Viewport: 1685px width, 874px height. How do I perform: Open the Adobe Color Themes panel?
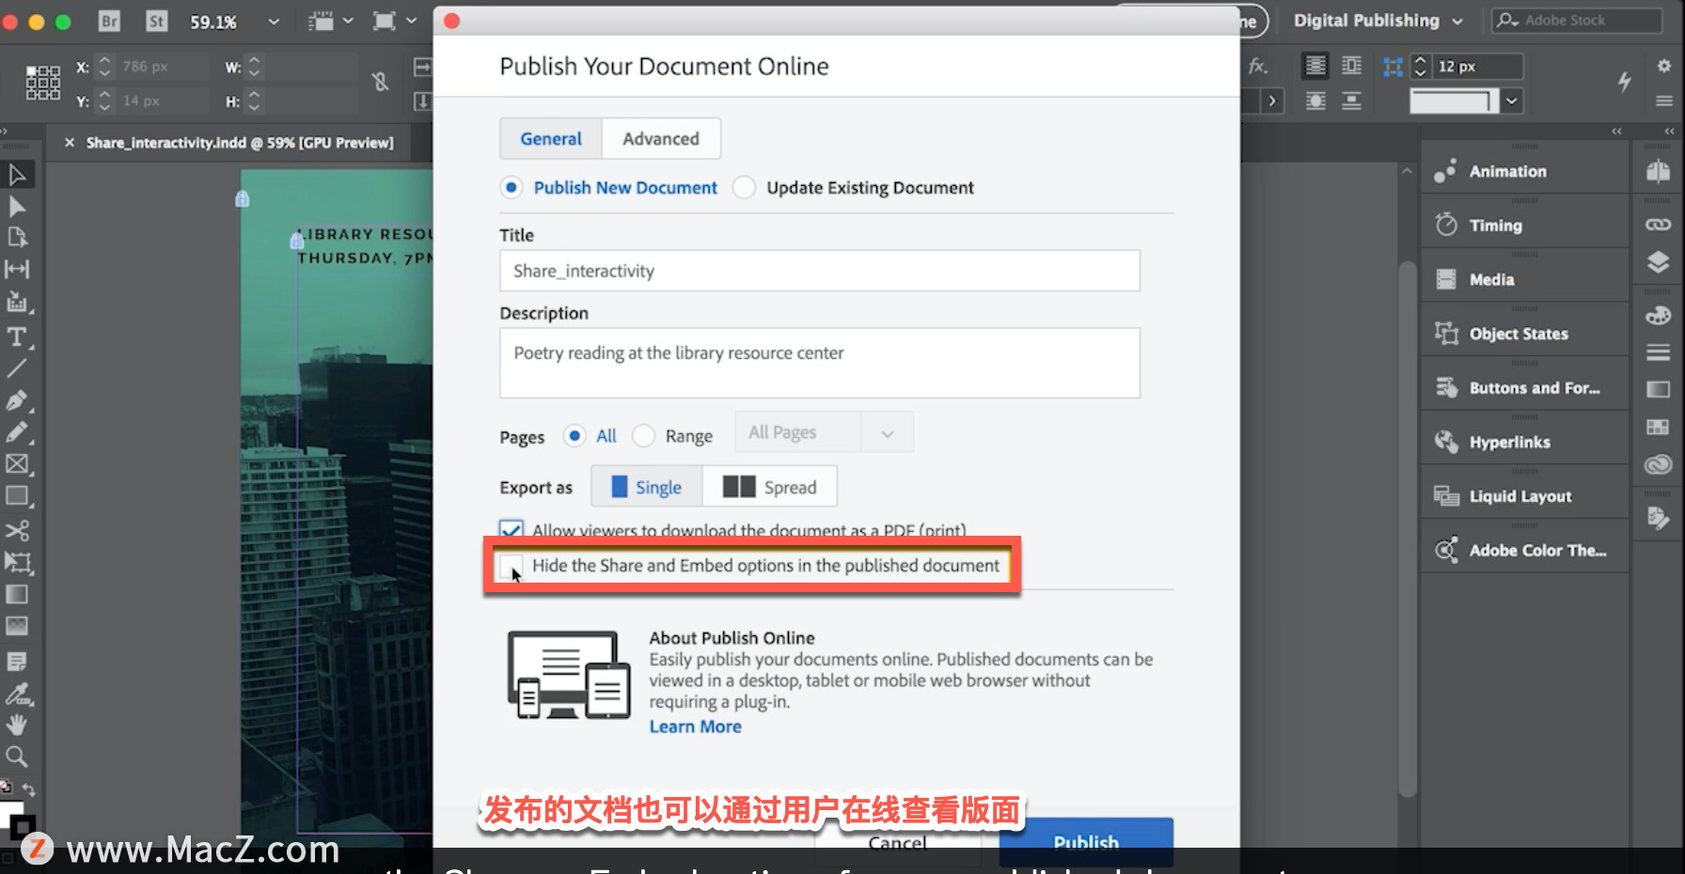point(1524,551)
